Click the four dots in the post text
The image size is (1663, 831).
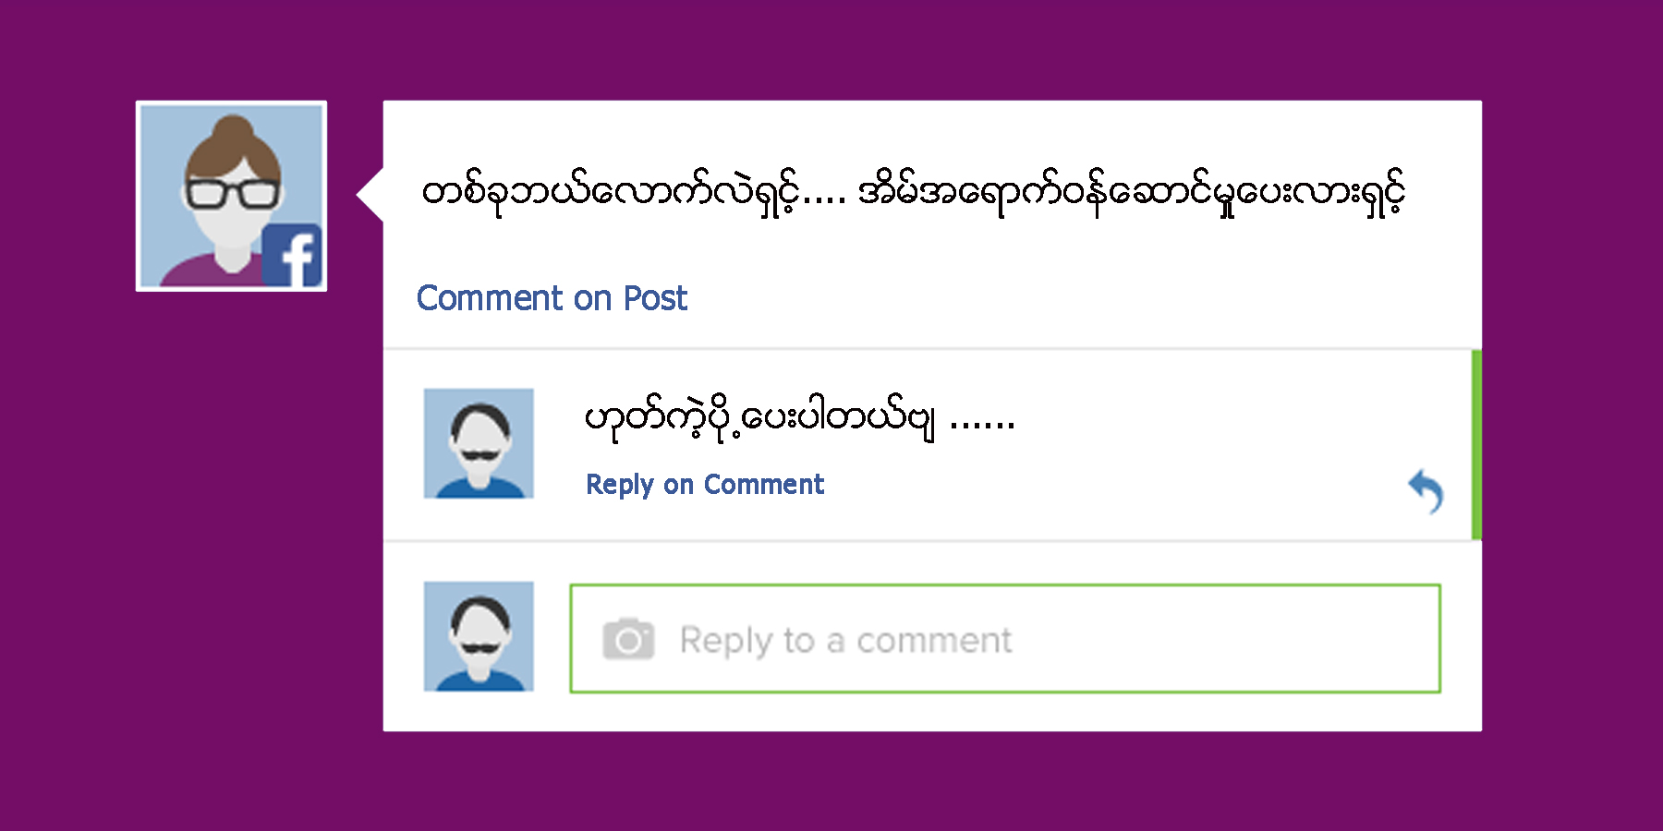coord(825,199)
